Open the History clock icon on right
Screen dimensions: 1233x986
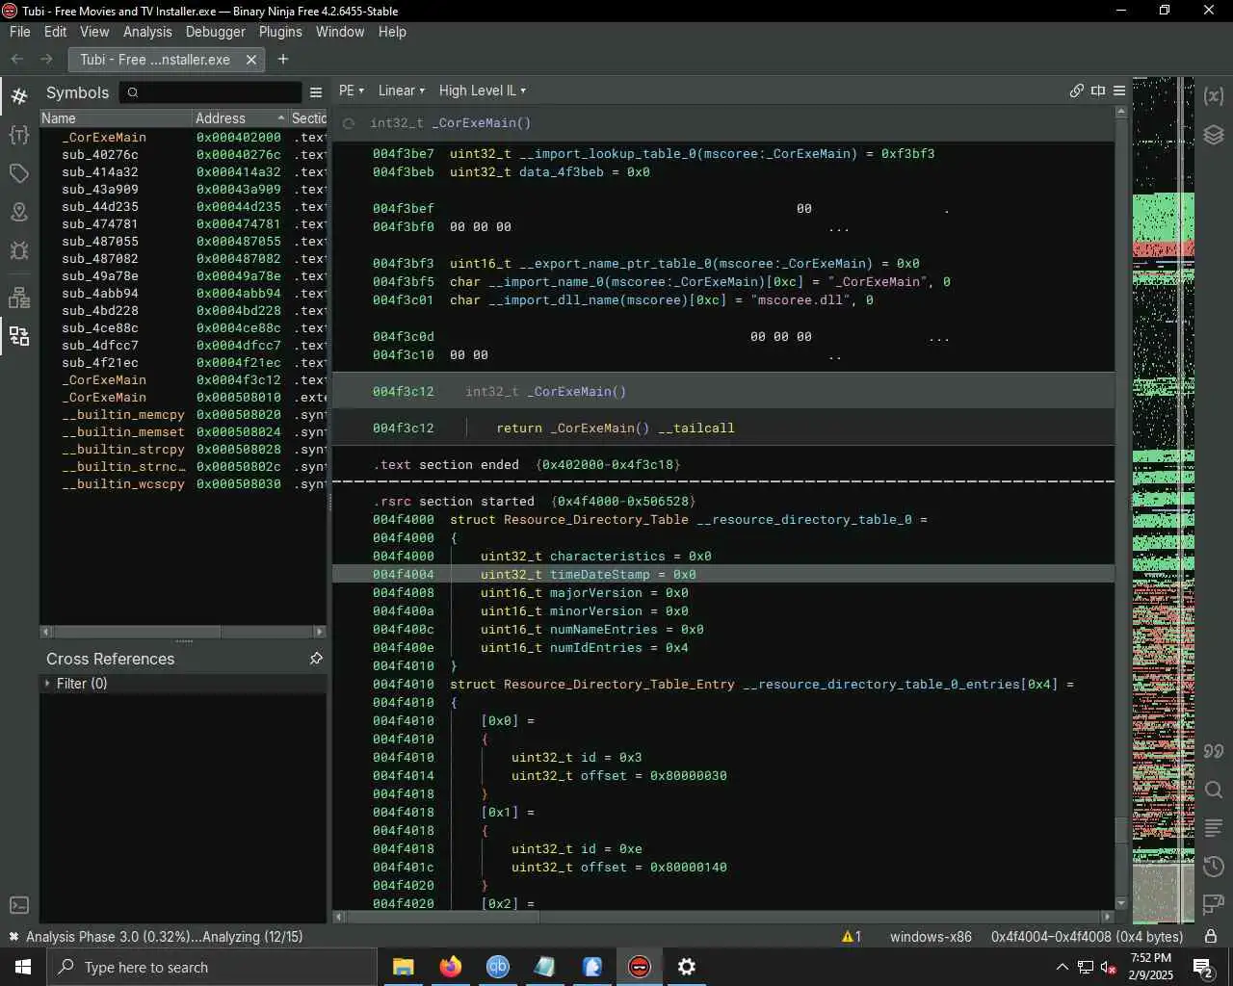1214,867
